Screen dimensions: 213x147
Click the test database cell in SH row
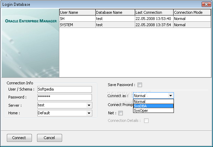point(115,19)
